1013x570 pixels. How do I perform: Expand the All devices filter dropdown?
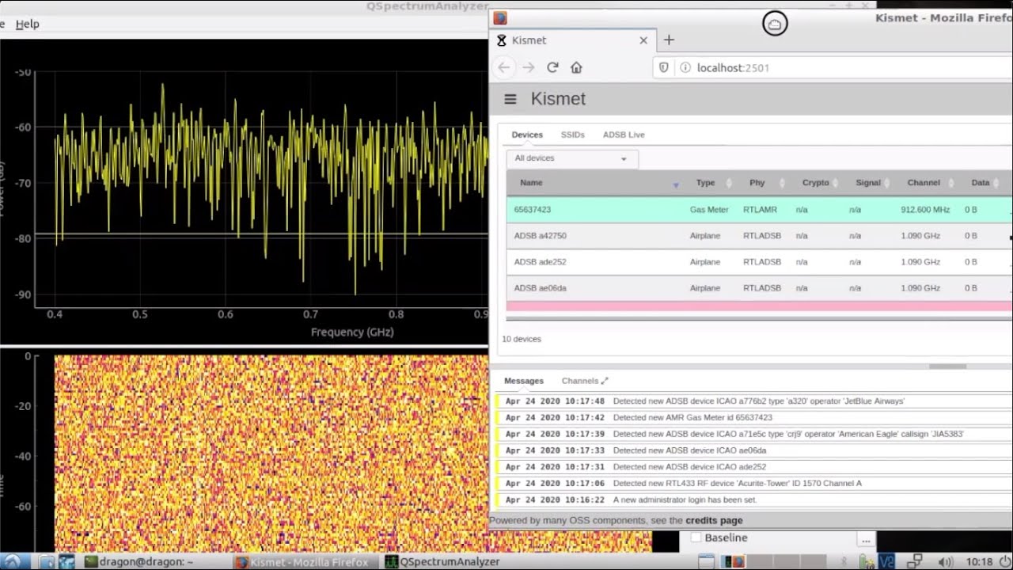(571, 158)
